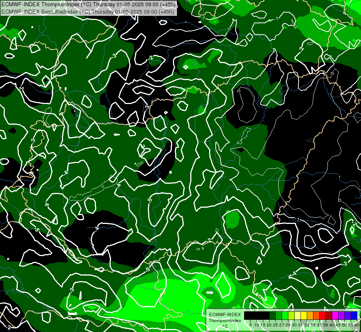Click the legend tick label 33
Viewport: 361px width, 332px height.
(307, 325)
